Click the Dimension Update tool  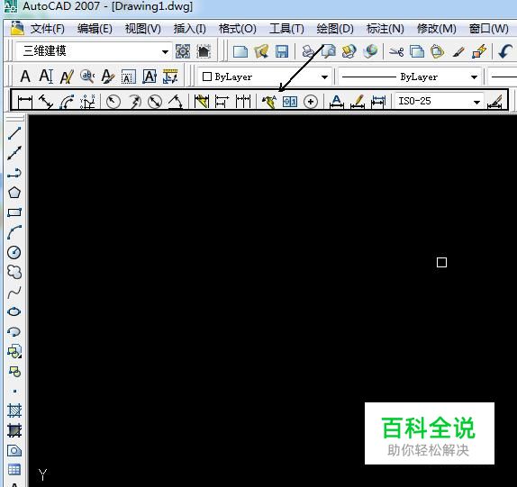[x=378, y=102]
